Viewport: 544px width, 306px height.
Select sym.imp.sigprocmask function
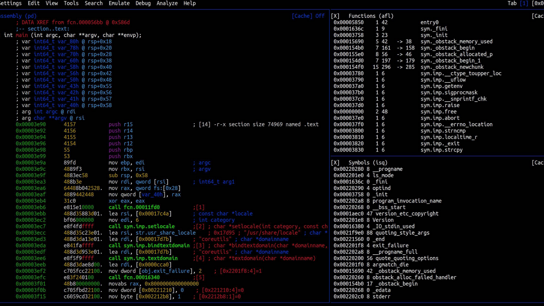point(449,92)
